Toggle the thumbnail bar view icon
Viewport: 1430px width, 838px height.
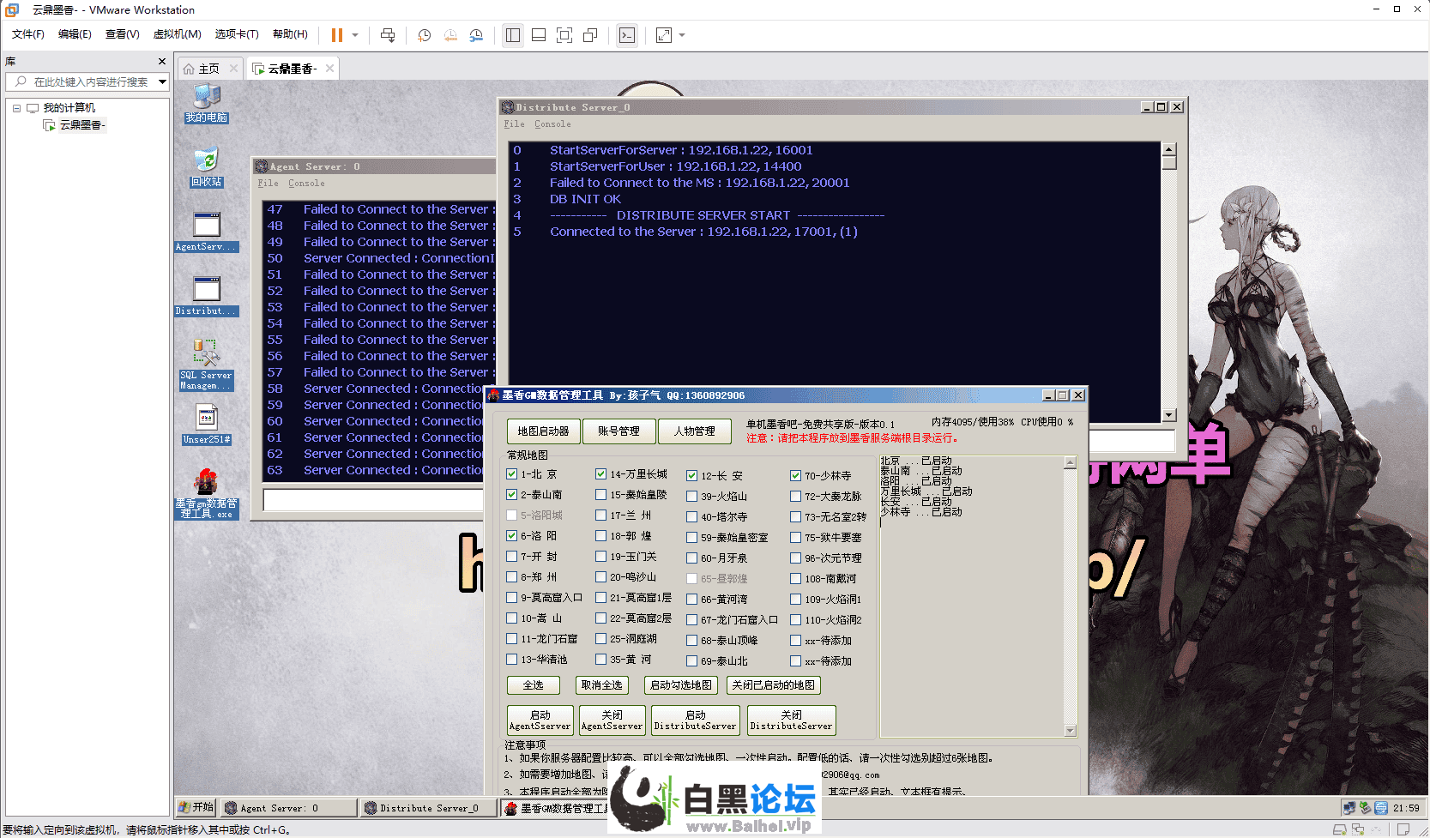click(539, 35)
